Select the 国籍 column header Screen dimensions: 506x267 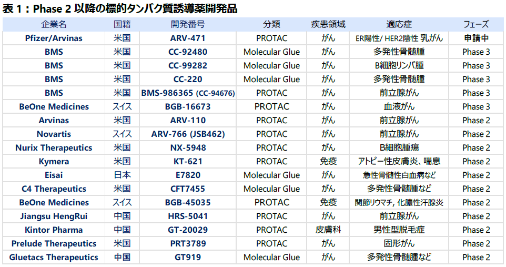click(x=122, y=25)
